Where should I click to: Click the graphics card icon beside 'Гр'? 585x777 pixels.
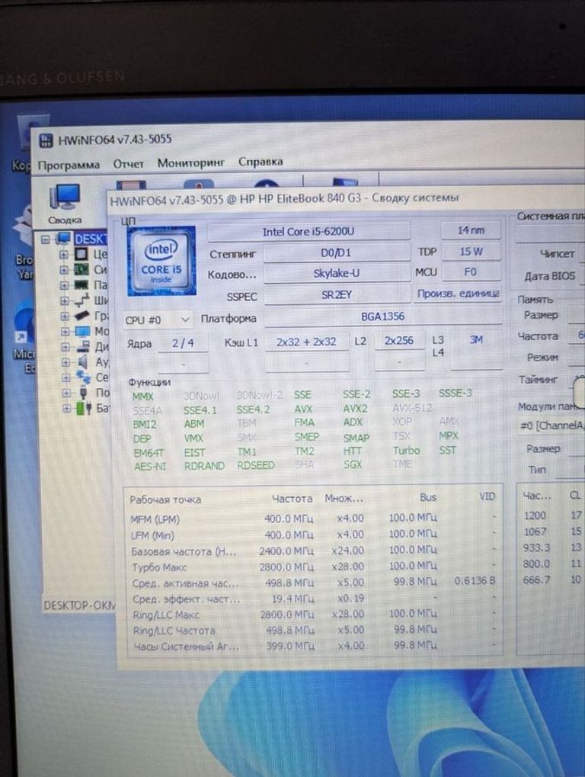82,316
